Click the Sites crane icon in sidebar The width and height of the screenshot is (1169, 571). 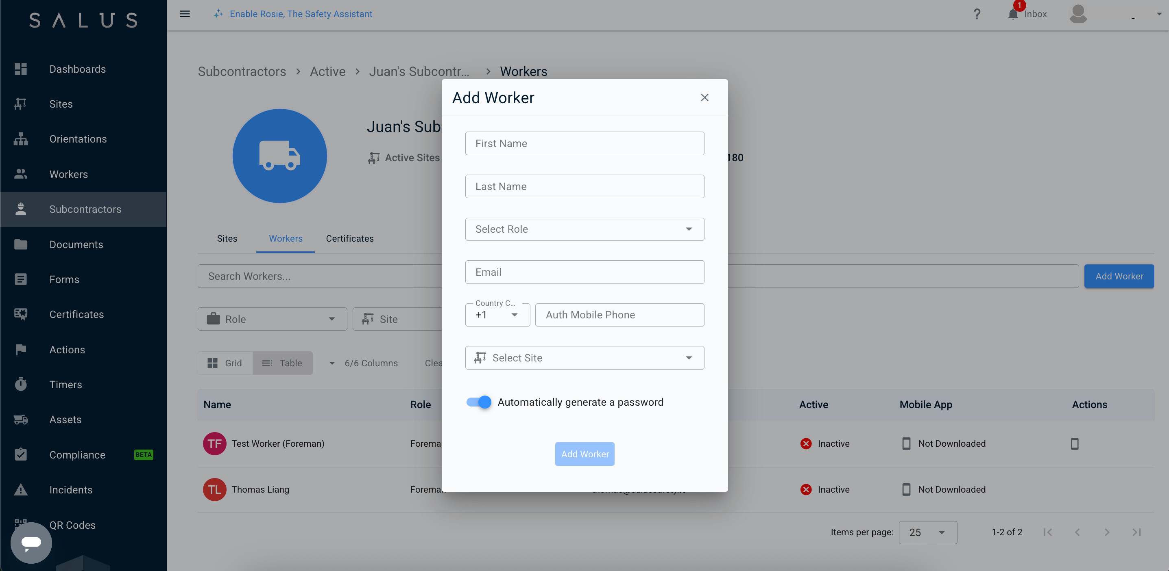pos(20,104)
